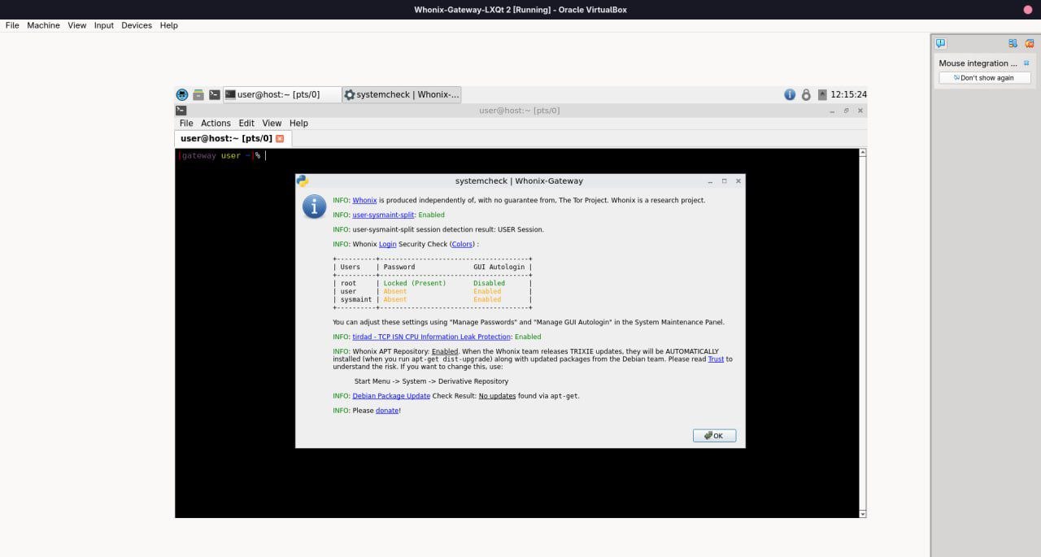Open the terminal Edit menu
1041x557 pixels.
tap(246, 124)
